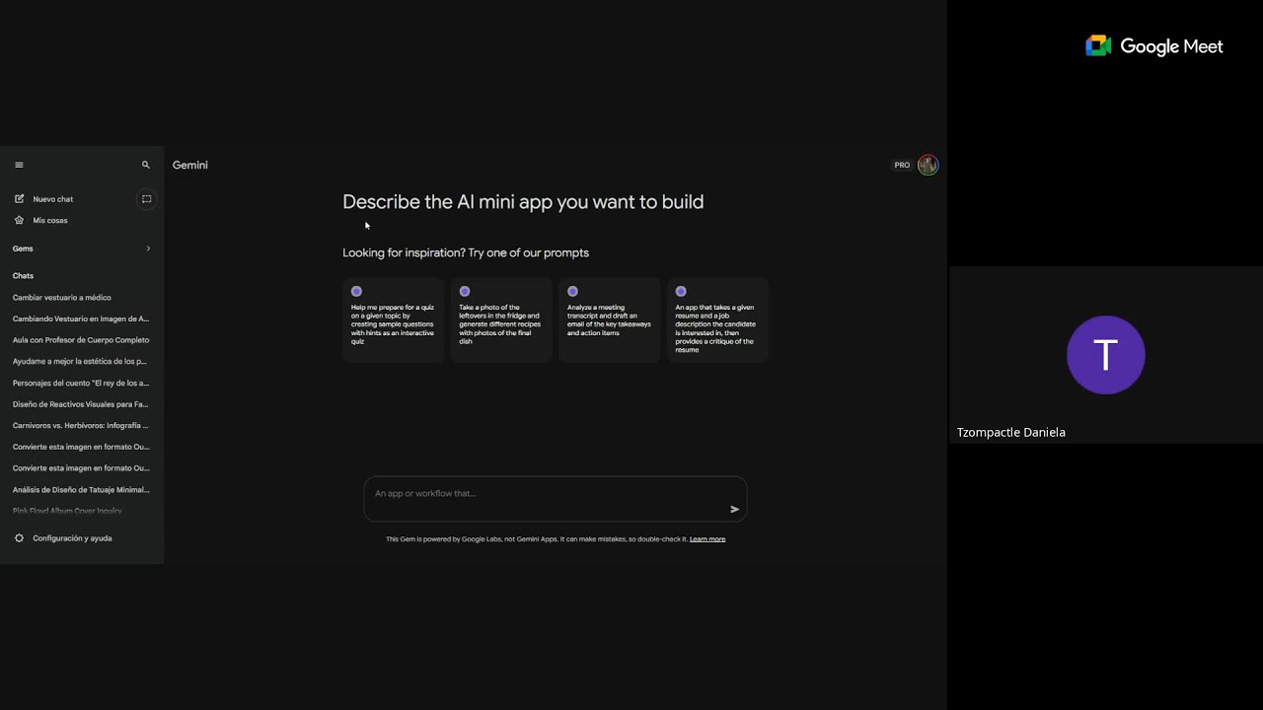Click the Nuevo chat pencil icon

pos(19,199)
